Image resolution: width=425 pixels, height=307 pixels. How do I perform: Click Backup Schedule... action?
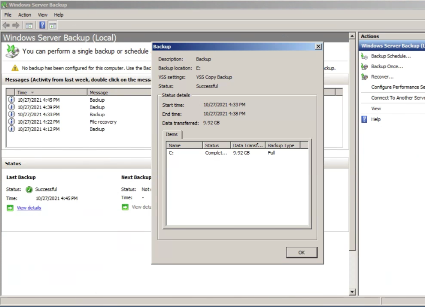click(x=391, y=56)
